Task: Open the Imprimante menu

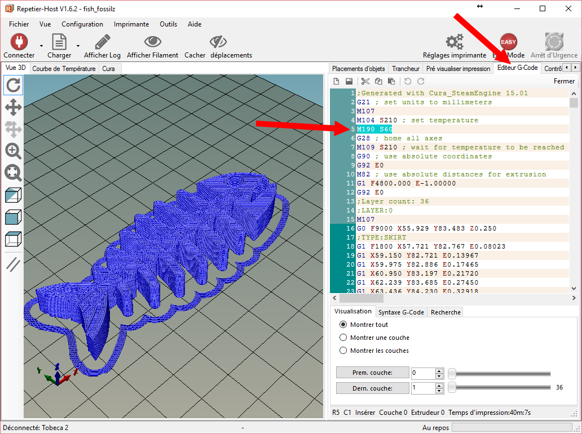Action: click(131, 24)
